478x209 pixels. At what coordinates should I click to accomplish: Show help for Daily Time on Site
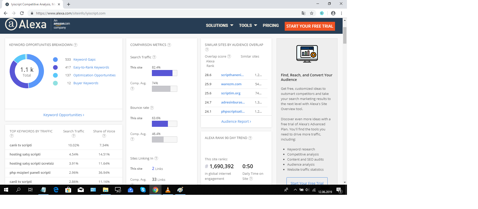click(251, 179)
